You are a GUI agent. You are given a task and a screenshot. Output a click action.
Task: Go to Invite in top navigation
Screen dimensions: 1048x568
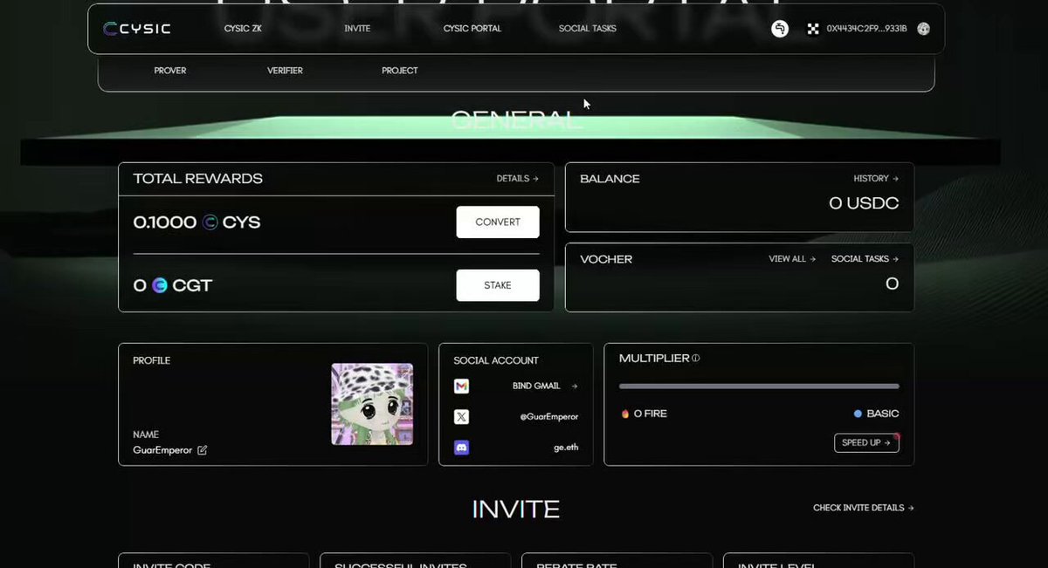click(x=357, y=29)
